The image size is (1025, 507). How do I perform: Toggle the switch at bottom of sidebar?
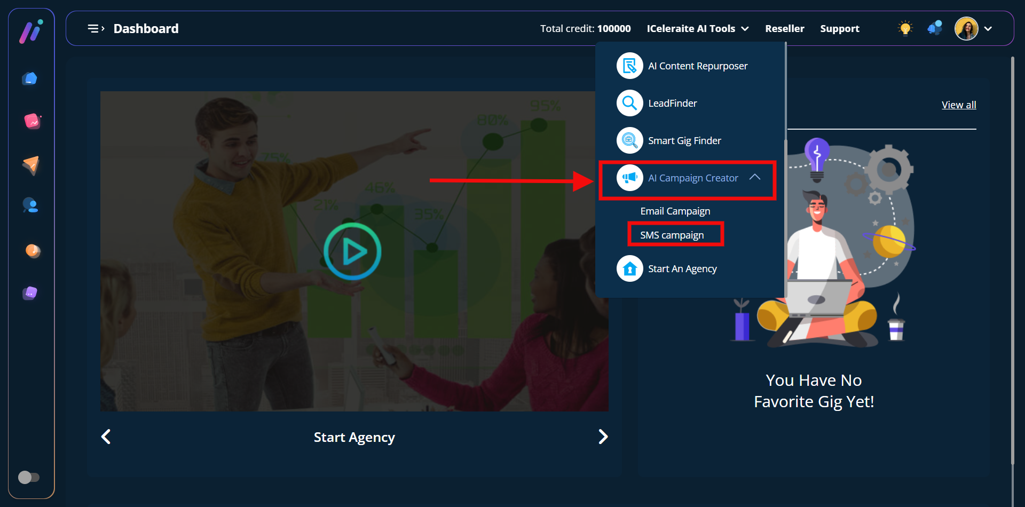click(x=29, y=477)
